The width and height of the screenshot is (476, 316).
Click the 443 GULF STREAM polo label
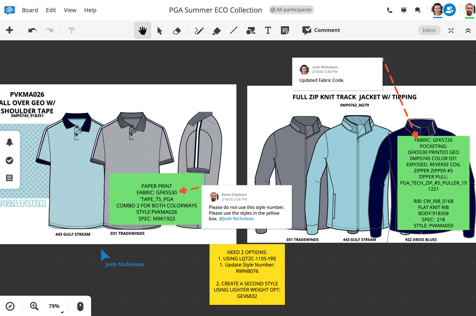(73, 234)
